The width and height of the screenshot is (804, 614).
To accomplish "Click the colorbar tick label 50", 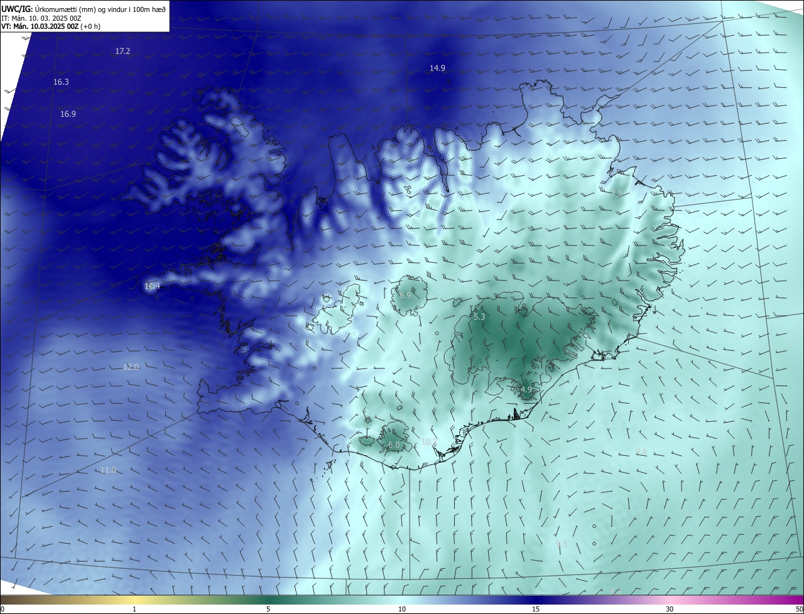I will 799,610.
